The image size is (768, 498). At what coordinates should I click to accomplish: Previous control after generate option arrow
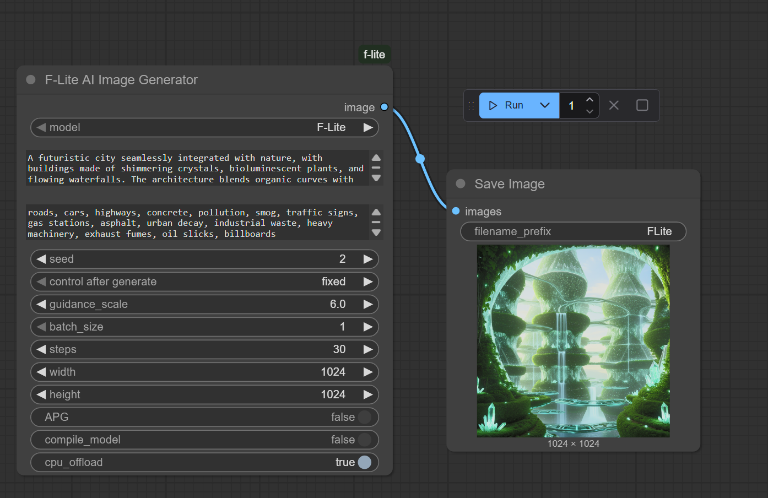[x=41, y=282]
